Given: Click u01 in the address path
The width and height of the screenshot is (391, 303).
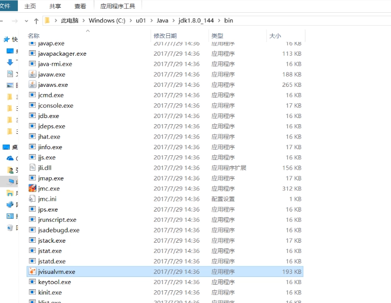Looking at the screenshot, I should point(140,20).
